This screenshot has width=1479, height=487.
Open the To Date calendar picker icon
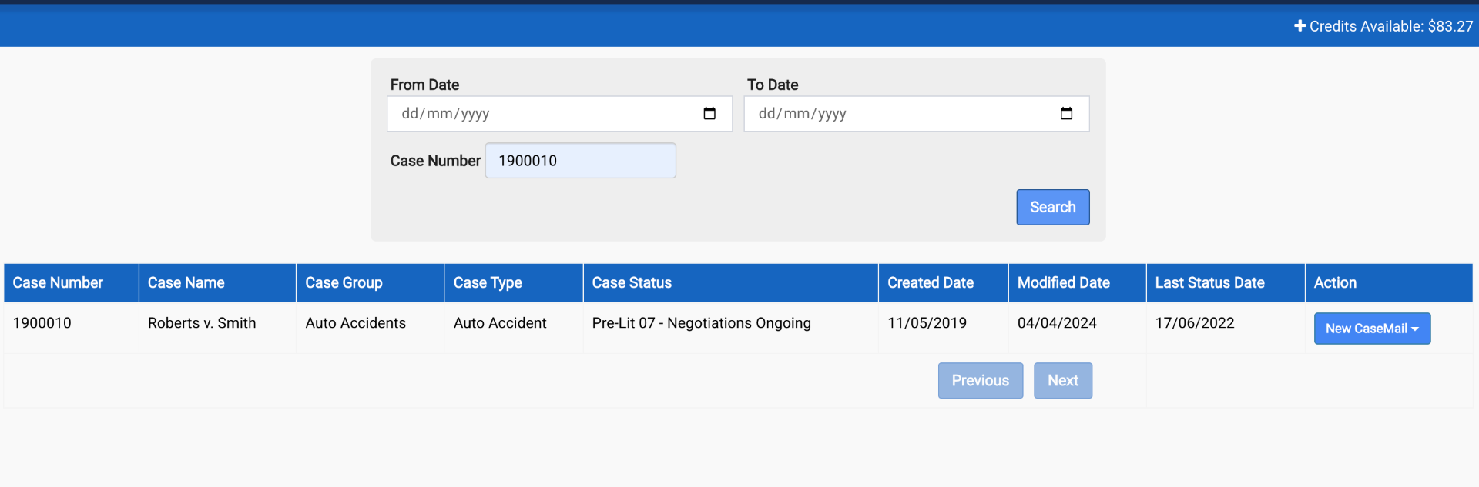(1066, 114)
